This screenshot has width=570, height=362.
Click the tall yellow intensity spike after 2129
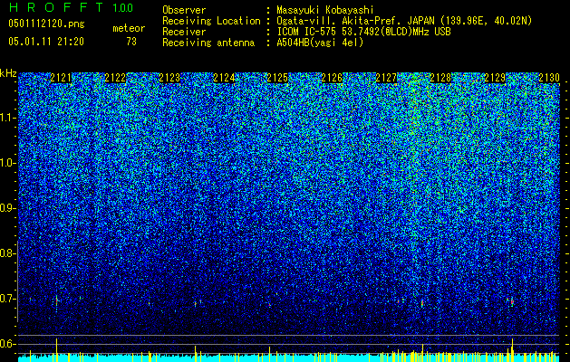[512, 350]
